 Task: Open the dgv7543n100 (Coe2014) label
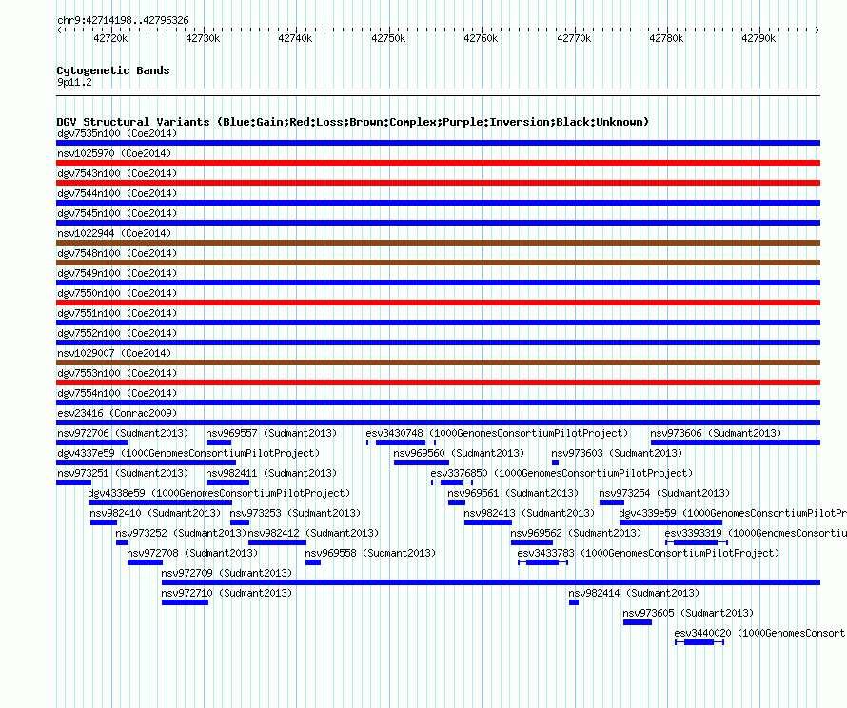click(117, 173)
